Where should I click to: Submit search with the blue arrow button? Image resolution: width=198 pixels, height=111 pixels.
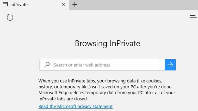coord(170,65)
